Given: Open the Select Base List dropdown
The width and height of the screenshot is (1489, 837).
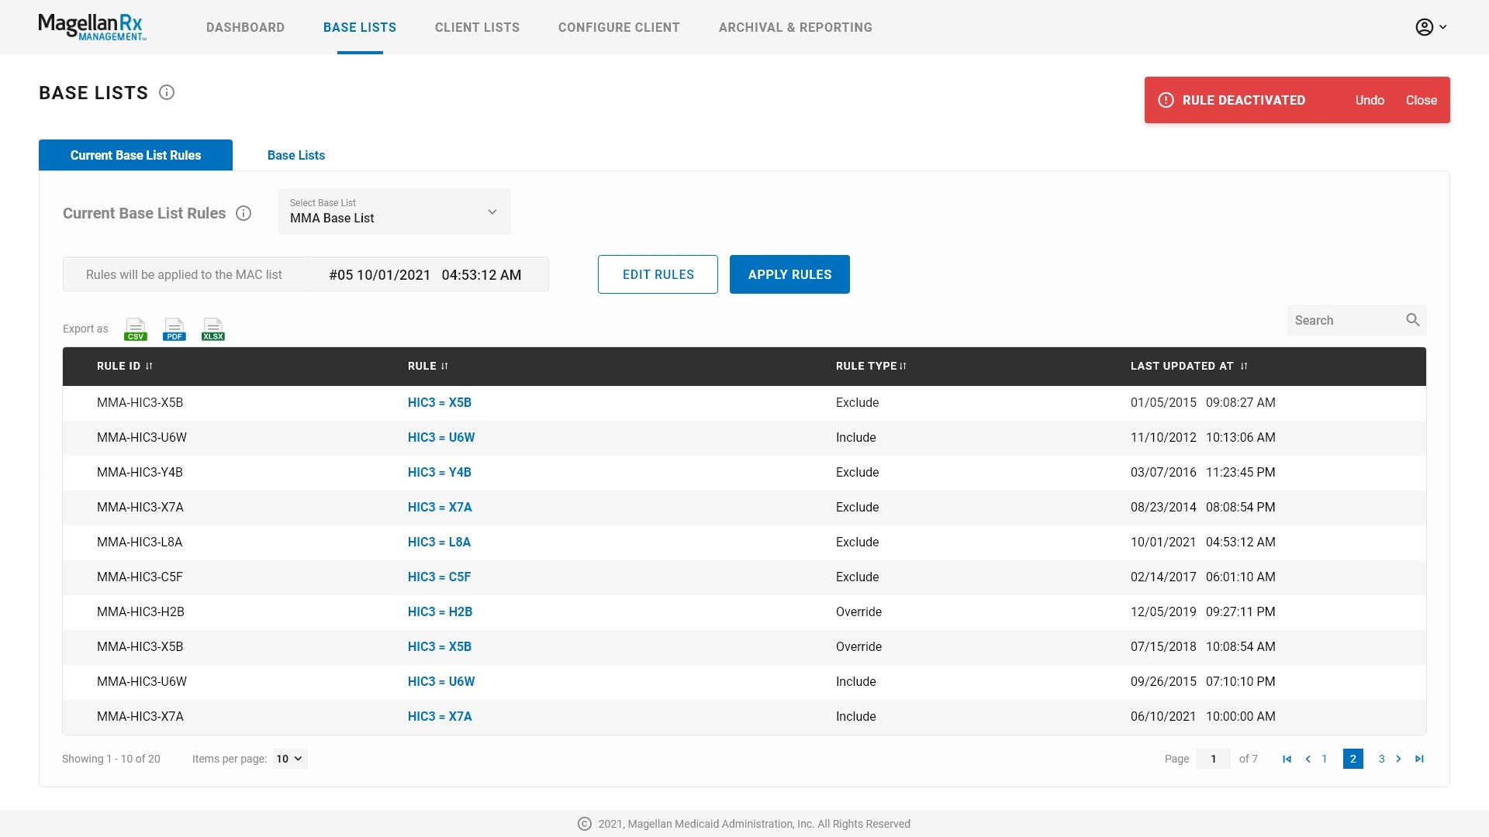Looking at the screenshot, I should (x=394, y=212).
